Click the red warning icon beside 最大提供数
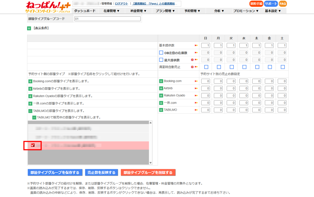Image resolution: width=314 pixels, height=197 pixels. [192, 60]
